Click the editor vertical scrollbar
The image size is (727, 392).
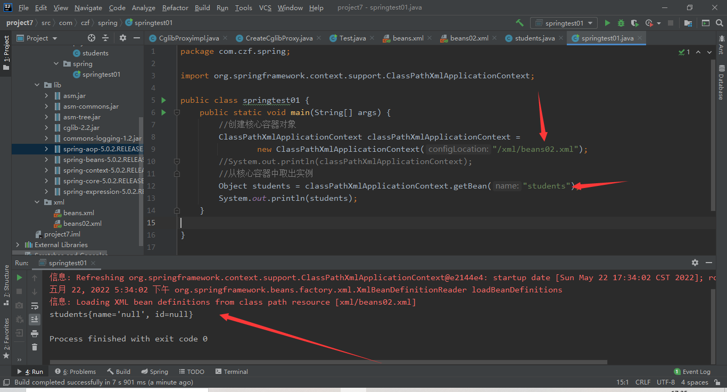click(713, 136)
